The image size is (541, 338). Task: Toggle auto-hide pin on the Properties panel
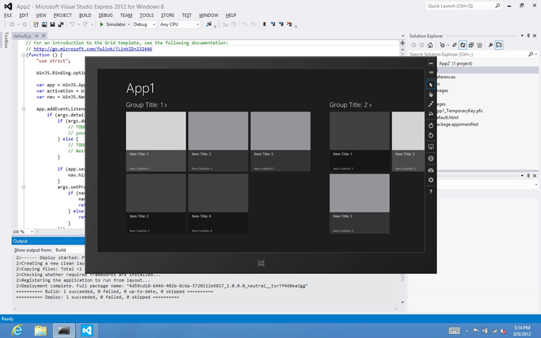(528, 176)
